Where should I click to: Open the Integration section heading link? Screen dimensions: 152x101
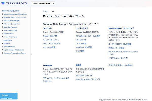(48, 65)
